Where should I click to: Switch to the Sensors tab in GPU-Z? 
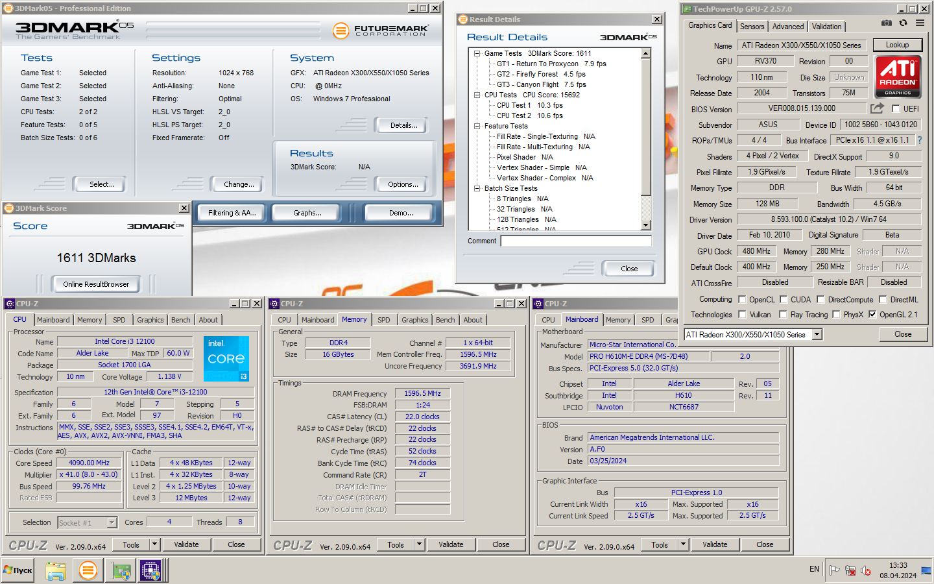(x=752, y=27)
